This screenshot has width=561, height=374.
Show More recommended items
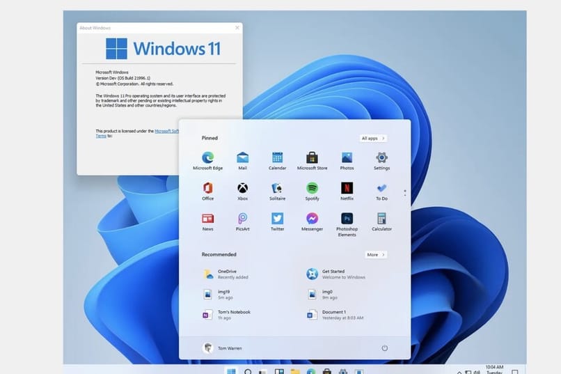coord(376,254)
